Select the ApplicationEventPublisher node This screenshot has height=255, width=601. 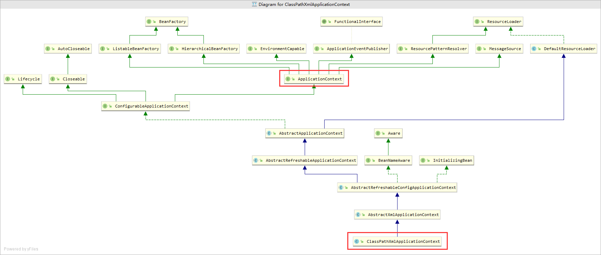pyautogui.click(x=351, y=49)
